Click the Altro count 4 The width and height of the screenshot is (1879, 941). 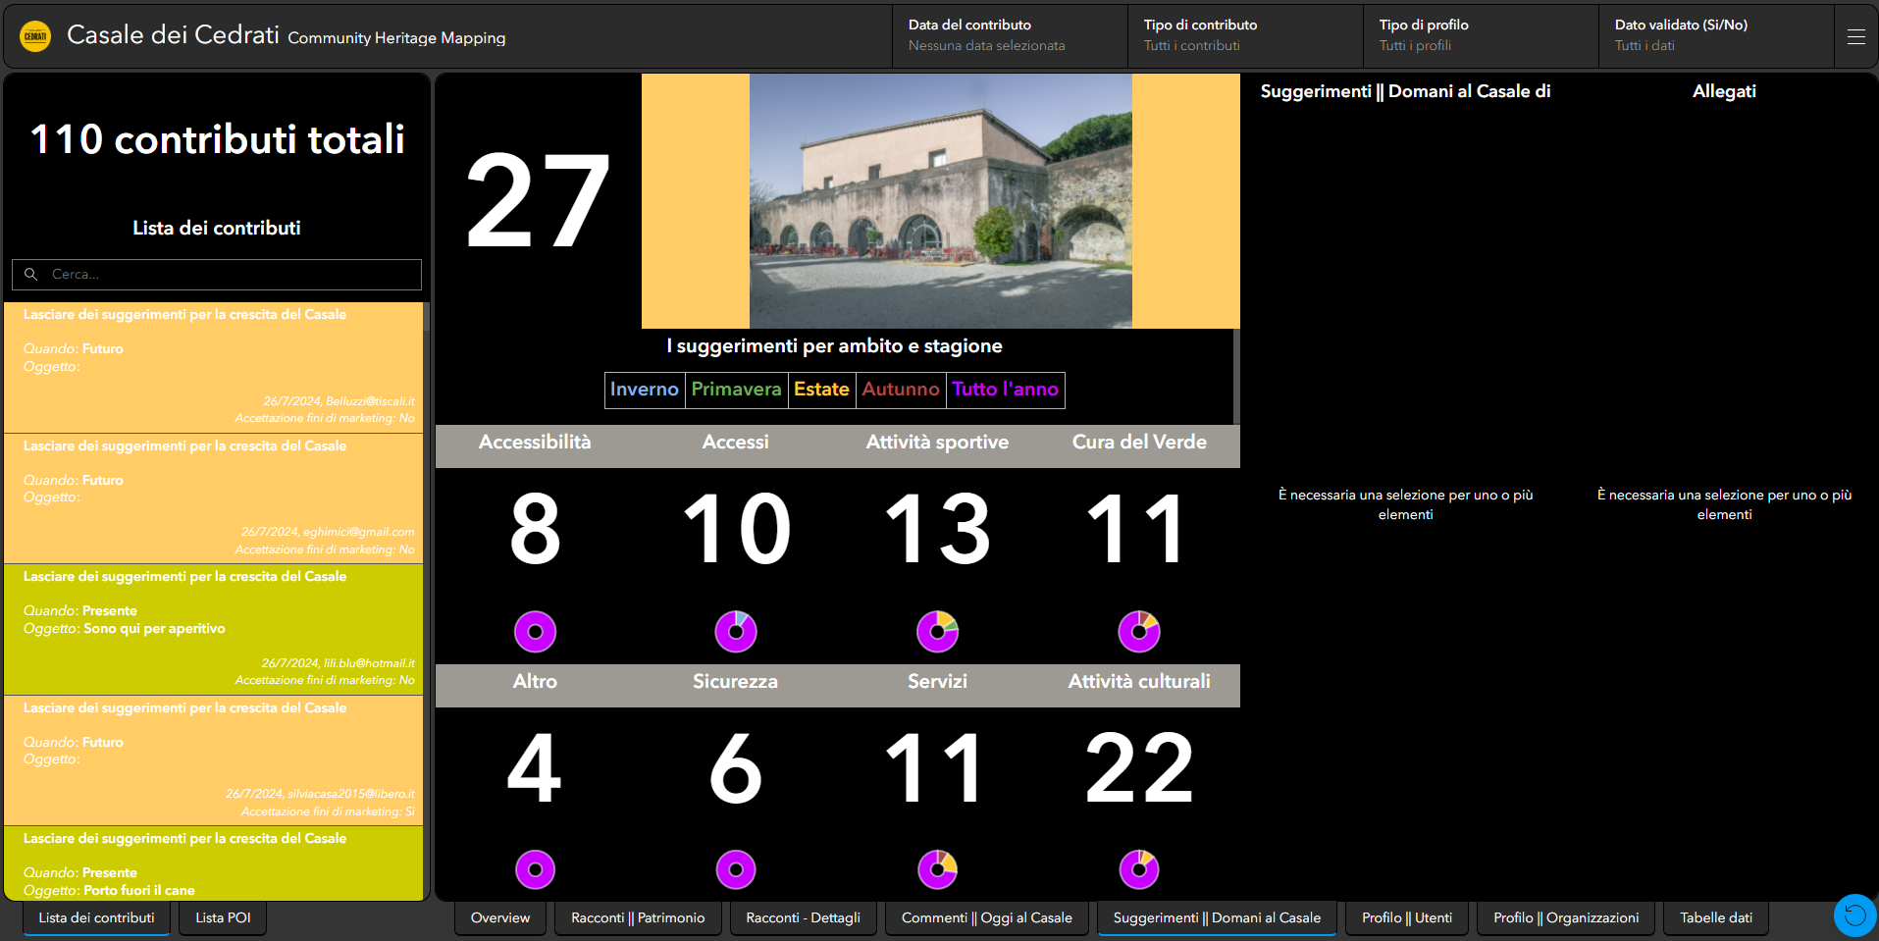point(535,768)
